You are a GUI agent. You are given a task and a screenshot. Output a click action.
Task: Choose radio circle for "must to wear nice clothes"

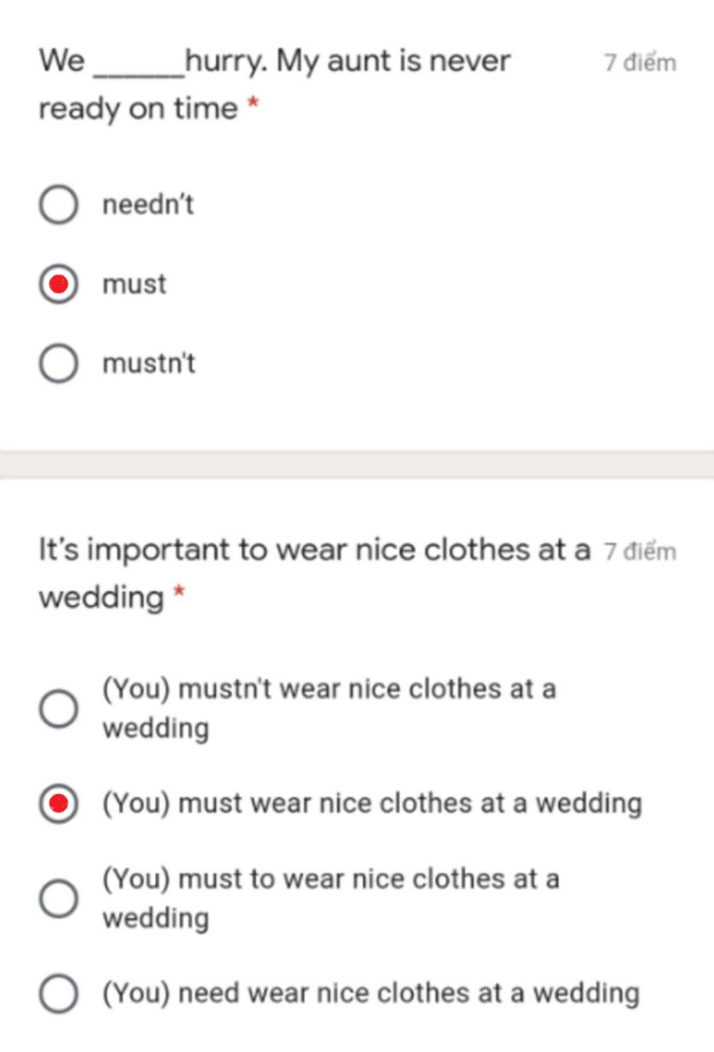pyautogui.click(x=59, y=898)
